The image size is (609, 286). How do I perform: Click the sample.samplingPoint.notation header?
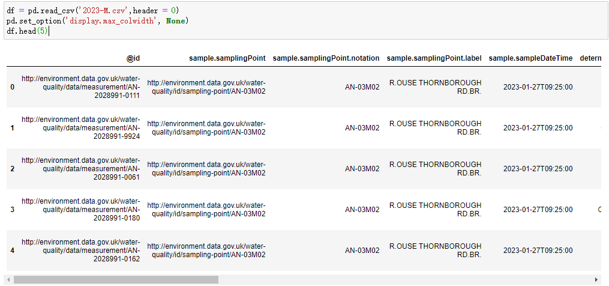click(x=326, y=58)
